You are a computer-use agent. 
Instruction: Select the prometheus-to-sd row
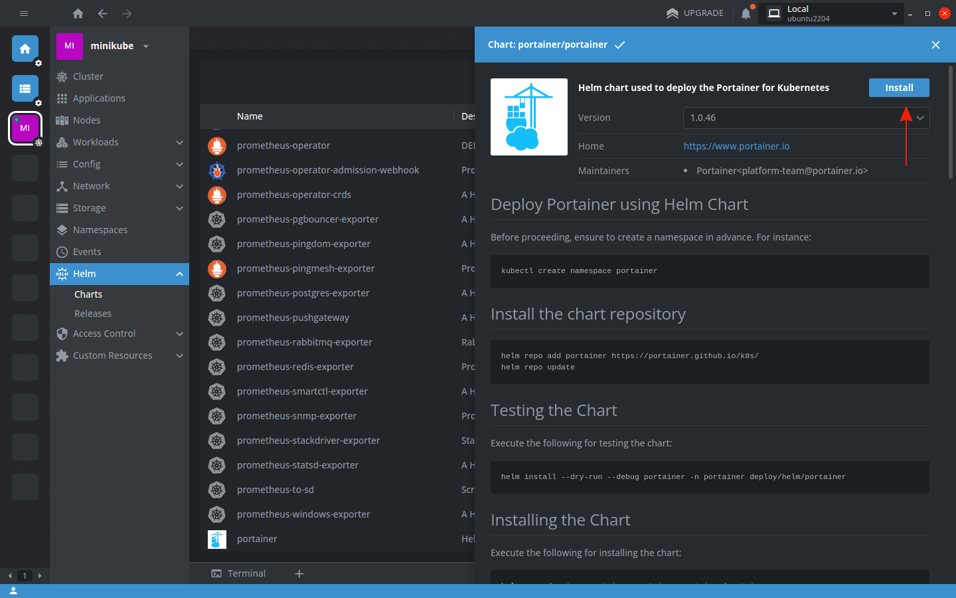[x=337, y=490]
